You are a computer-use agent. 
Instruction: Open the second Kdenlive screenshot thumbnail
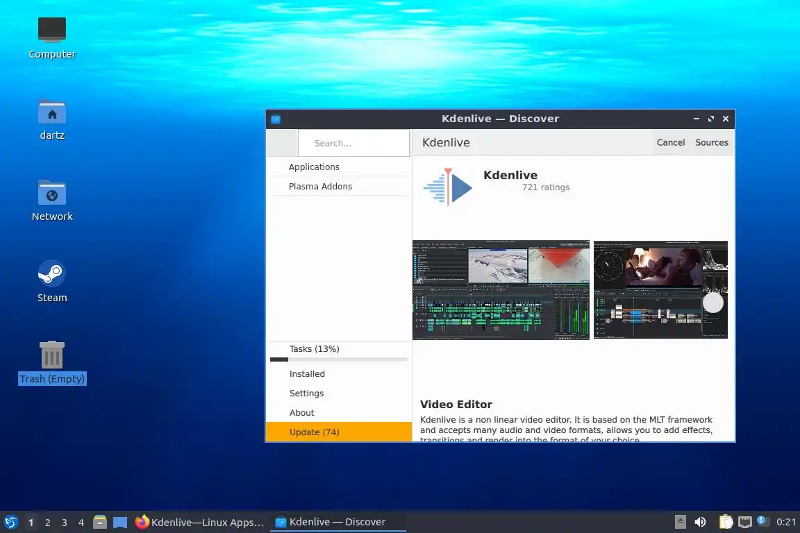(x=660, y=289)
